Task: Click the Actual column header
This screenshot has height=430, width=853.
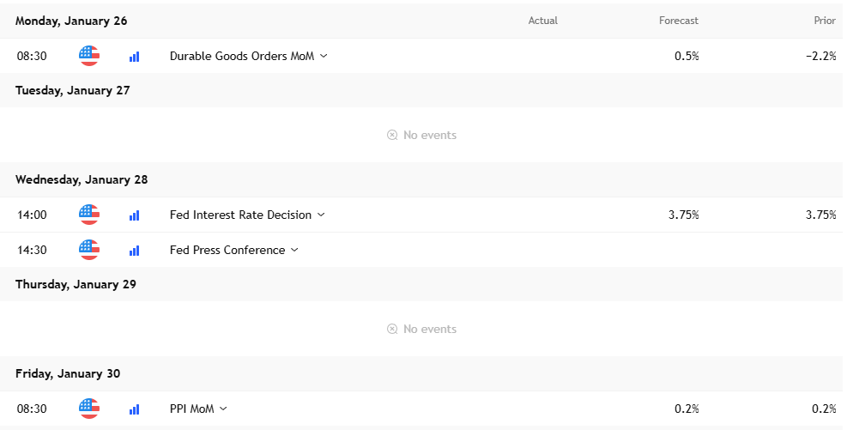Action: (x=543, y=21)
